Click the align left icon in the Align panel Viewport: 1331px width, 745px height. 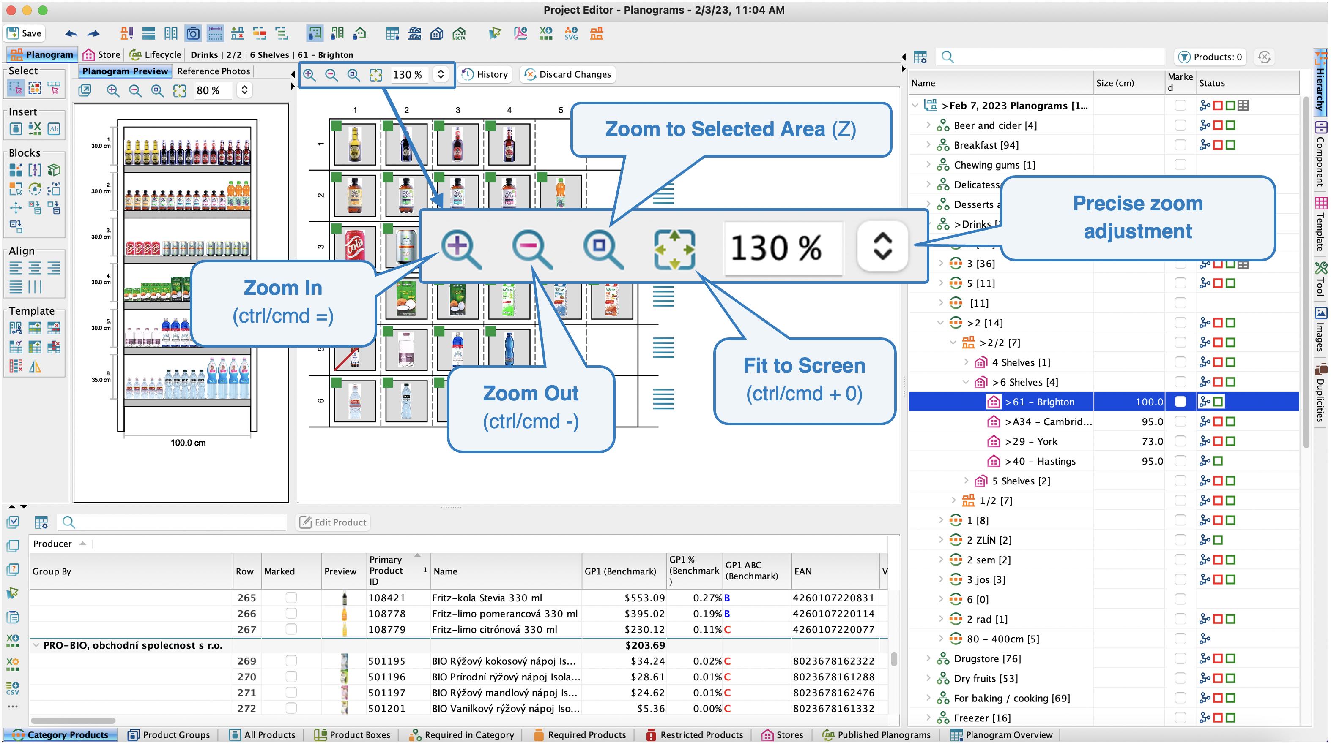[x=16, y=267]
